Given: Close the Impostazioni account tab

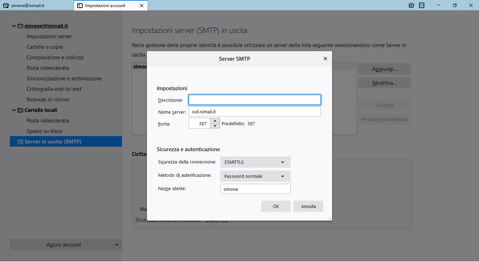Looking at the screenshot, I should pyautogui.click(x=142, y=6).
